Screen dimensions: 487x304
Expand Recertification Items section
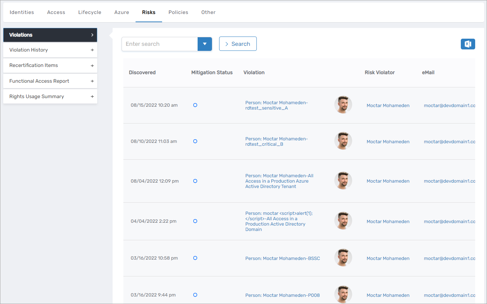point(92,66)
